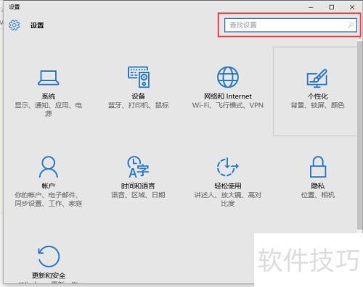
Task: Open the 轻松使用 (Ease of Access) icon
Action: 227,167
